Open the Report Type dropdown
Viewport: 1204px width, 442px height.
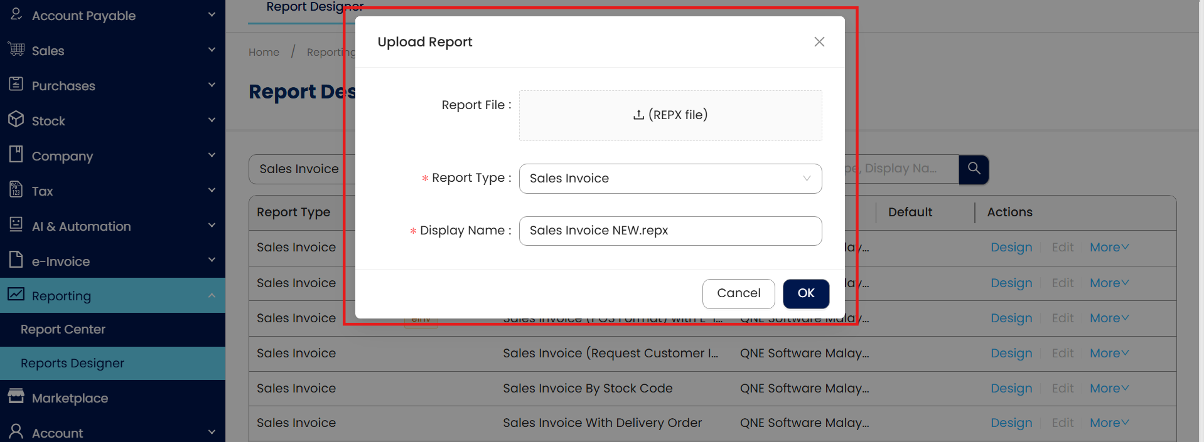point(670,179)
